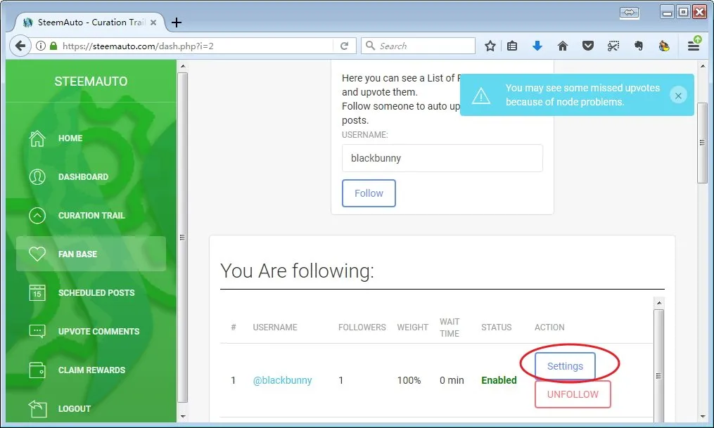Screen dimensions: 714x428
Task: Click the calendar icon beside Scheduled Posts
Action: [37, 293]
